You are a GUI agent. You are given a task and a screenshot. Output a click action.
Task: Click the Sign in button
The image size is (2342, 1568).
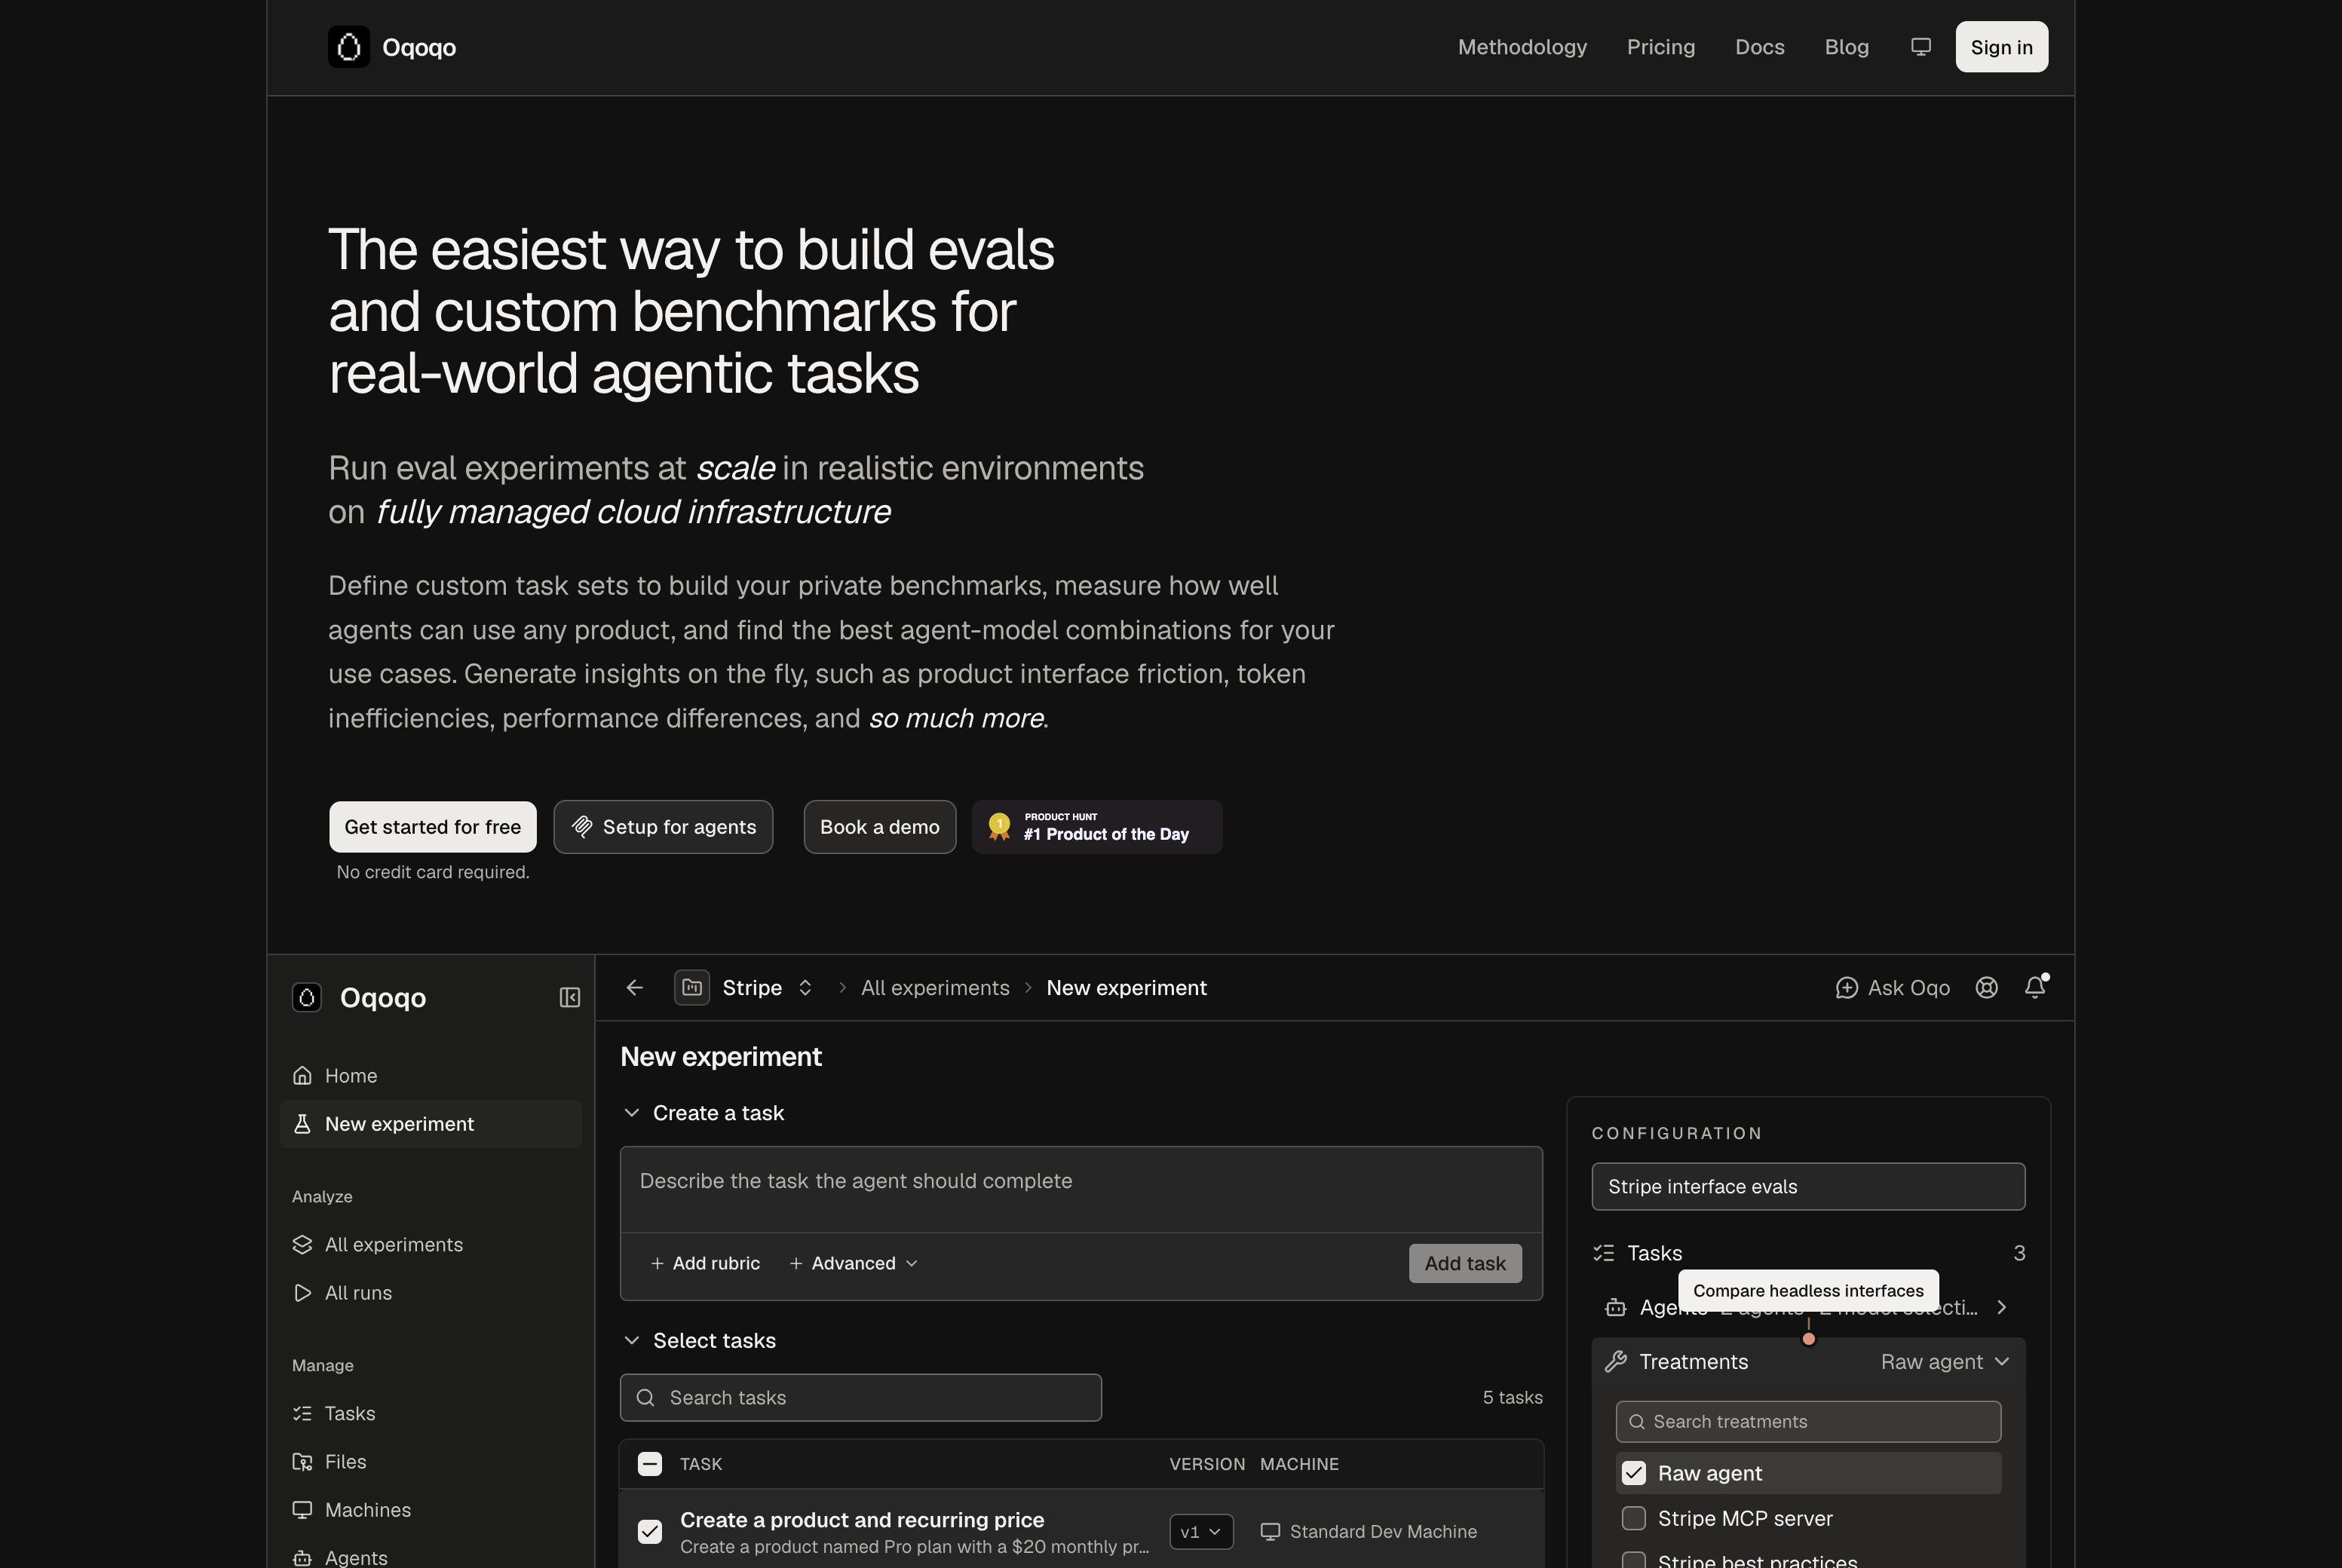point(2002,47)
